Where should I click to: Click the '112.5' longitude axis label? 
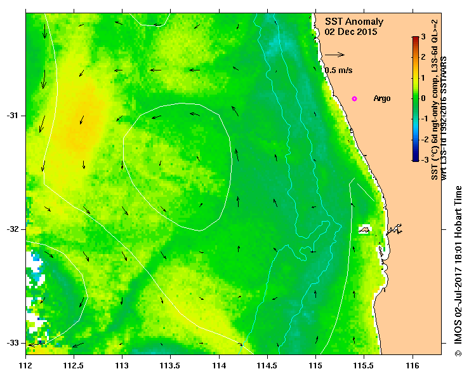click(x=74, y=366)
